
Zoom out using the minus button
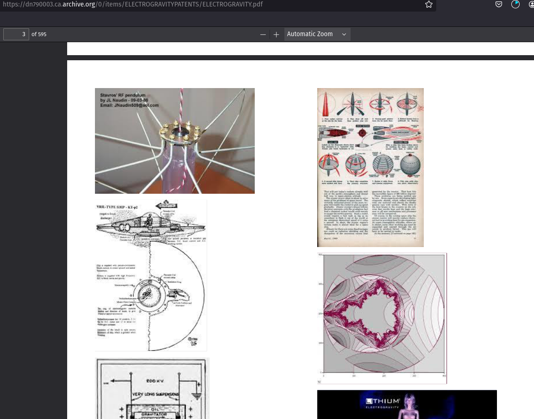(x=263, y=34)
